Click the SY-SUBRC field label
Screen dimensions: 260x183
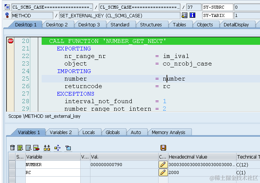[218, 7]
